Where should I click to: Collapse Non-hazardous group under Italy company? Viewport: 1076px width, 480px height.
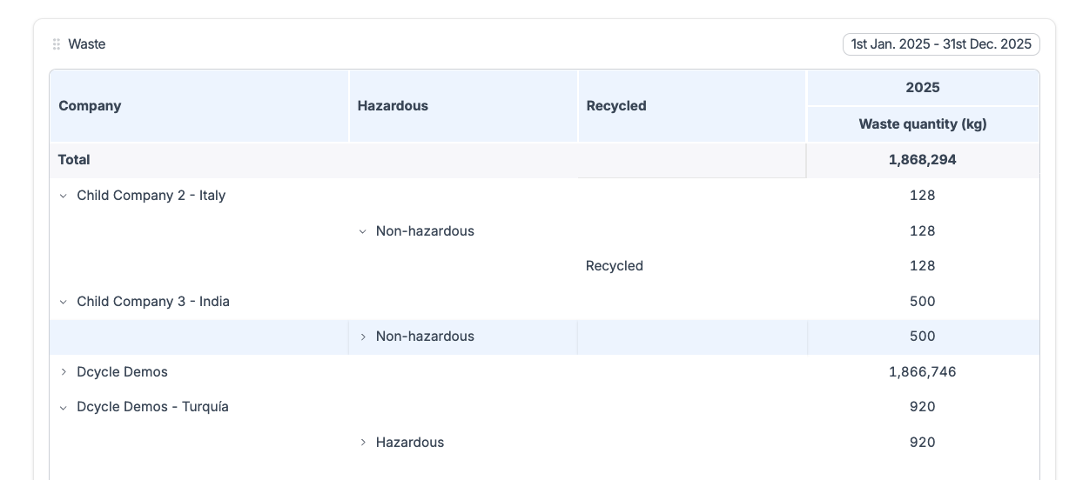363,231
